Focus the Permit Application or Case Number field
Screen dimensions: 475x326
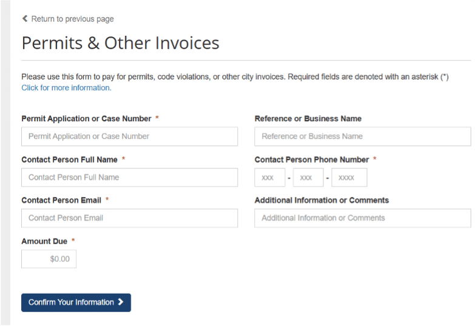129,136
